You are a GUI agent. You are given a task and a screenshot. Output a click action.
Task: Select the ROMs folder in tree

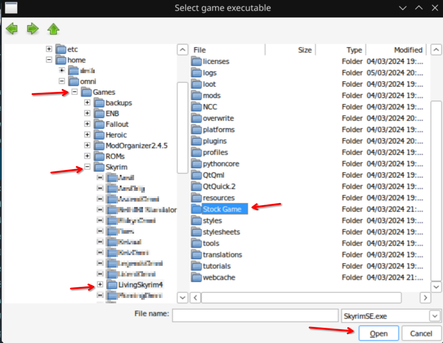(115, 157)
